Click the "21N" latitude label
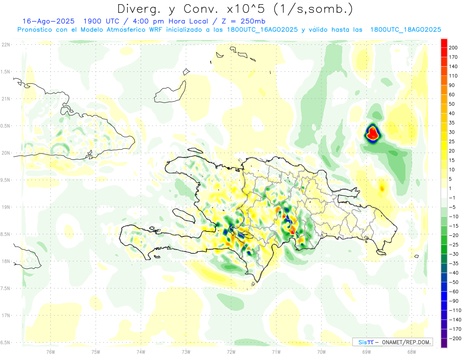 click(5, 99)
